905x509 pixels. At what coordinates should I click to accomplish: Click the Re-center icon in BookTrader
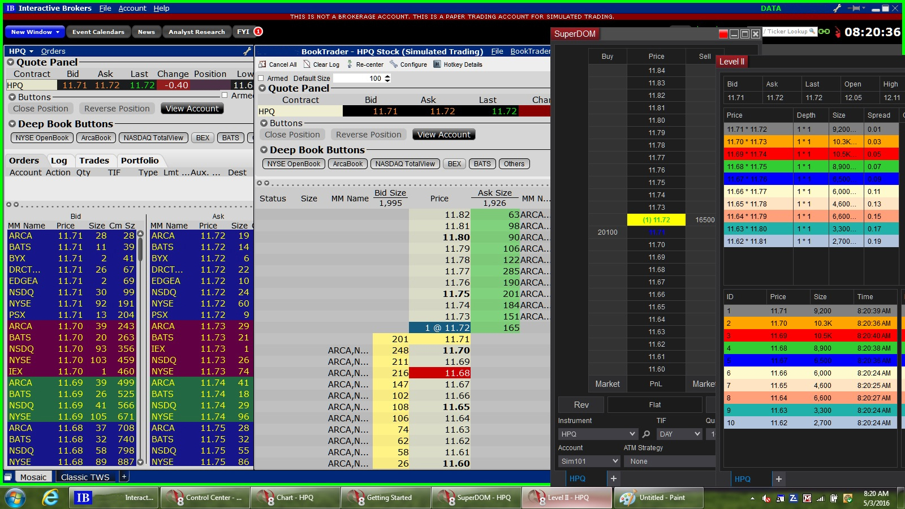coord(350,64)
